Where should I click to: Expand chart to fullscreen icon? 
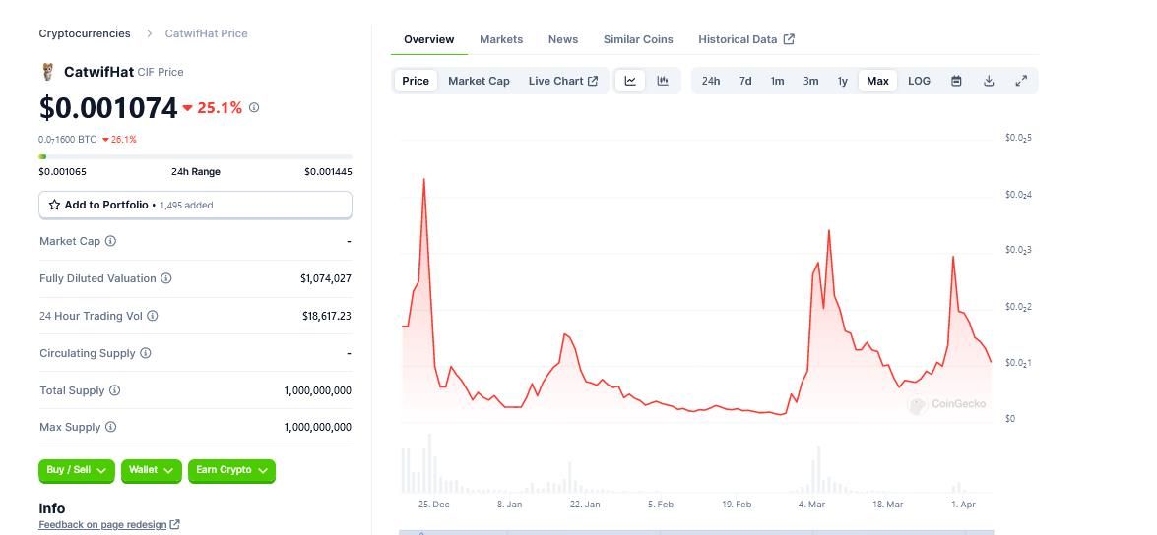point(1021,81)
